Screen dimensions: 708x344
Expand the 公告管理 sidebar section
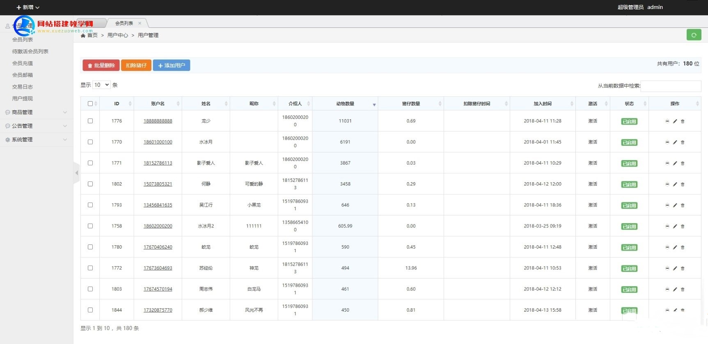point(36,126)
